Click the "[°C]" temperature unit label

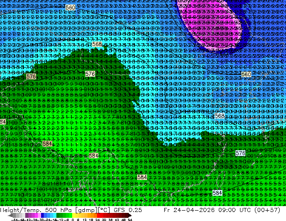pyautogui.click(x=104, y=210)
